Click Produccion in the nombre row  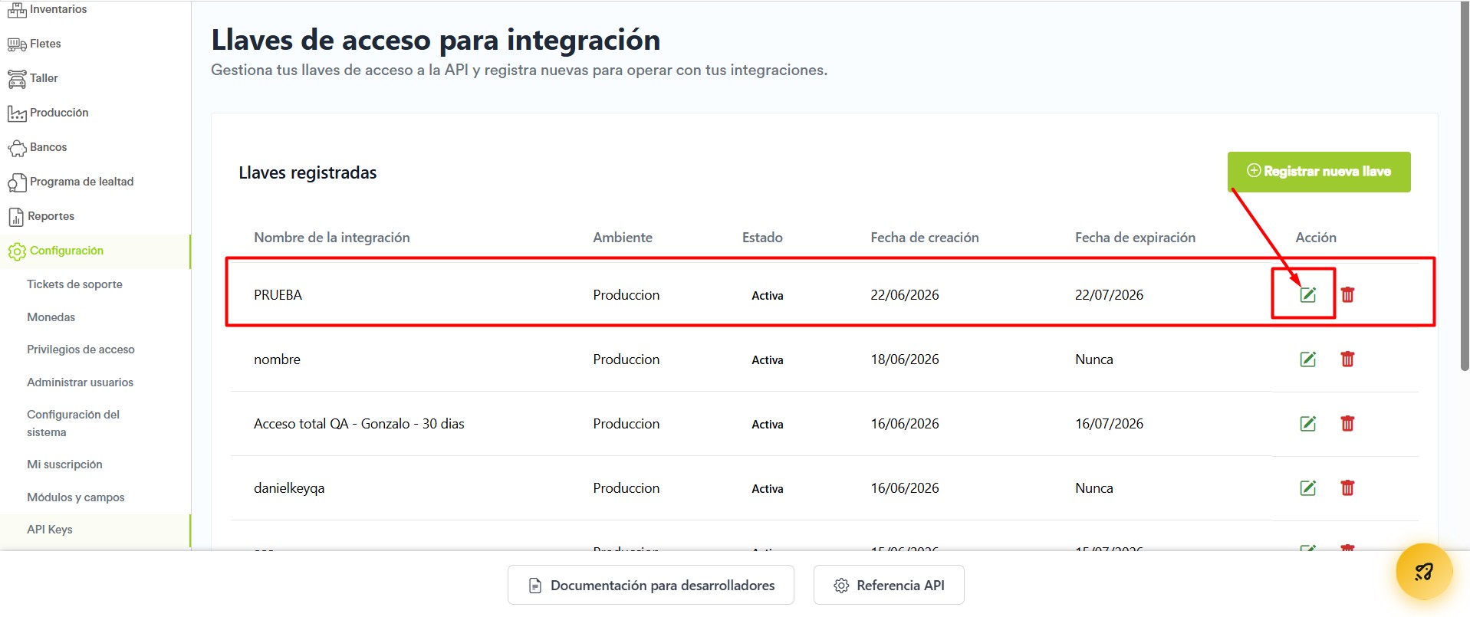click(626, 359)
